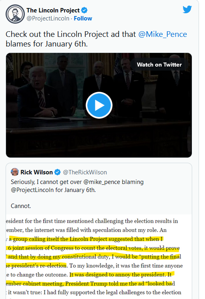This screenshot has width=205, height=299.
Task: Click the Watch on Twitter overlay button
Action: [159, 65]
